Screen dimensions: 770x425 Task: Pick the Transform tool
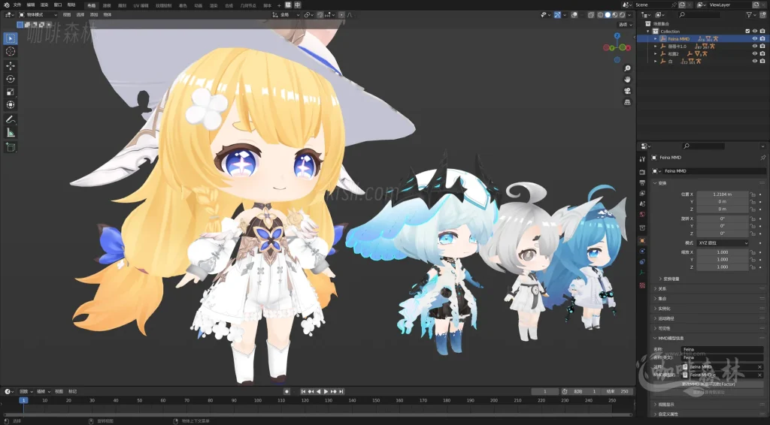pyautogui.click(x=11, y=105)
